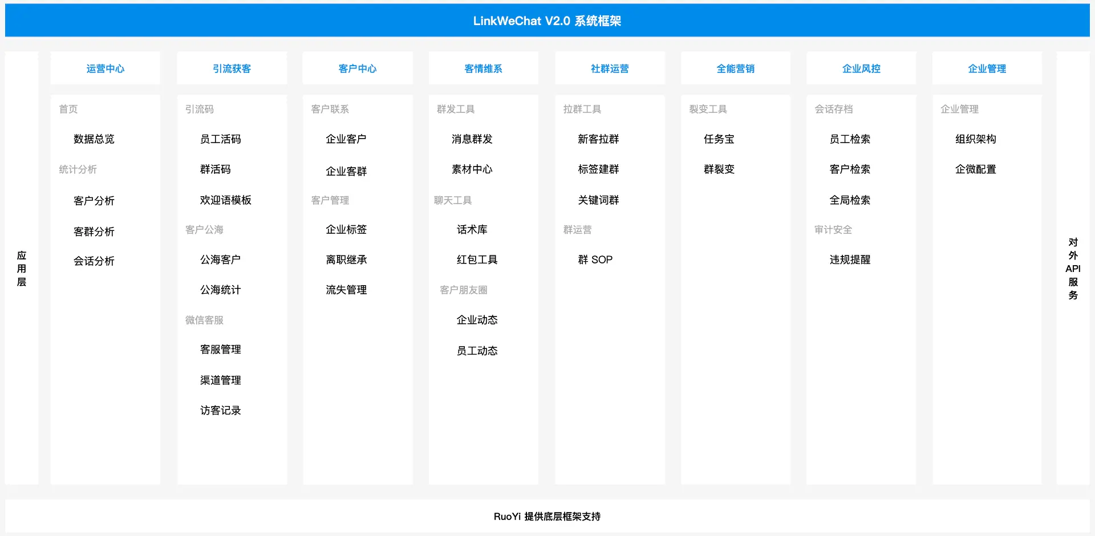Select the 客情维系 column header

point(484,68)
